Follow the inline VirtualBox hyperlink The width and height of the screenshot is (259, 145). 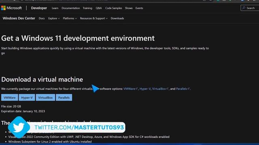(x=160, y=89)
